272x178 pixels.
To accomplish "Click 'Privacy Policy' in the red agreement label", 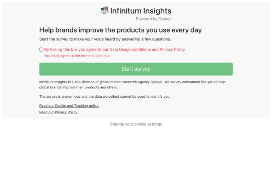I will (x=172, y=50).
